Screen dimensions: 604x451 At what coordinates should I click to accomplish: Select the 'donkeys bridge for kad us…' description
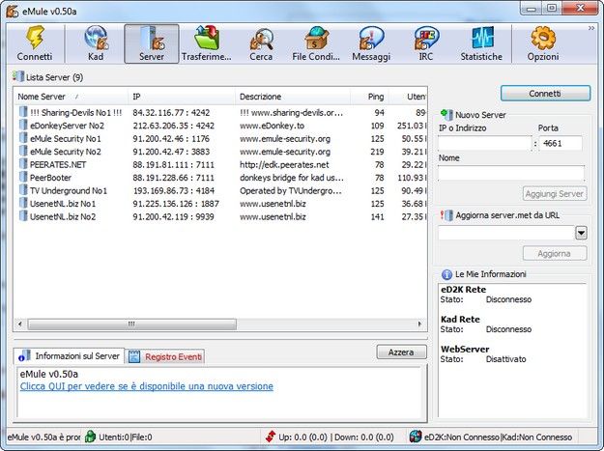[292, 178]
